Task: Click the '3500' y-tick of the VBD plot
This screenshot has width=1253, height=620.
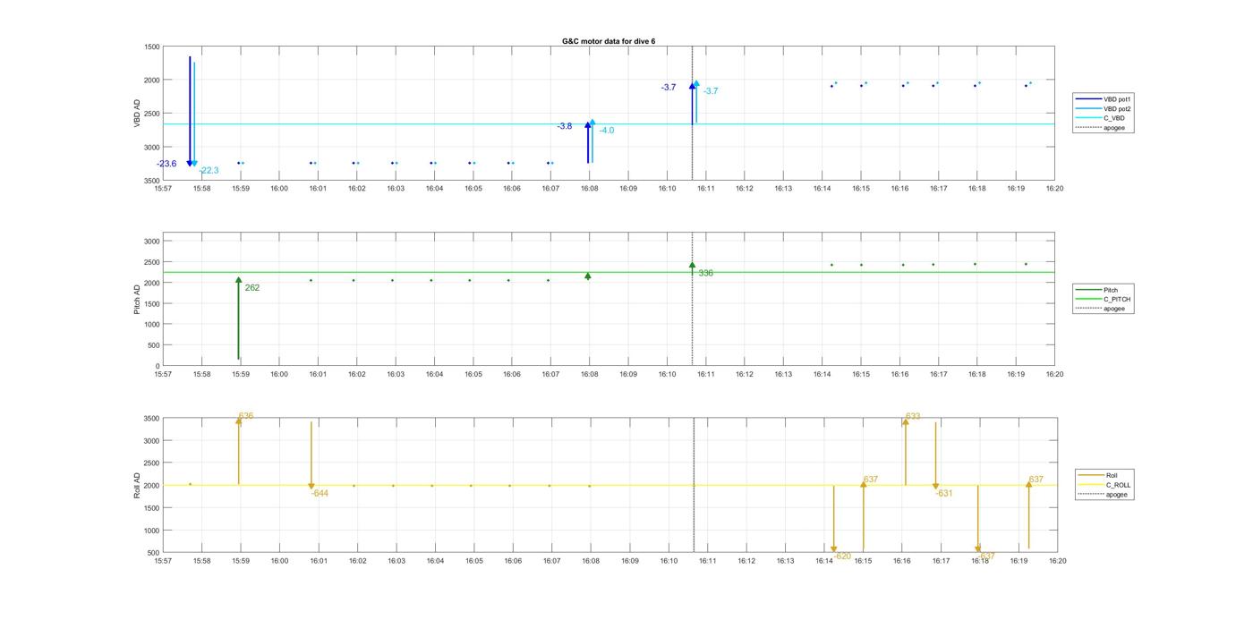Action: 152,181
